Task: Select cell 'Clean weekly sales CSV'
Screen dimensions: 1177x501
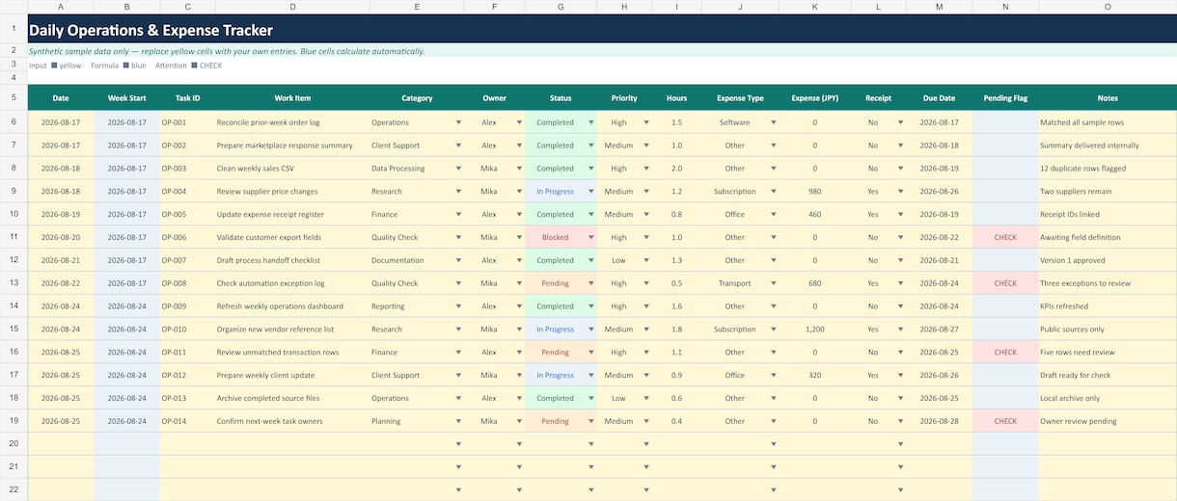Action: (x=292, y=169)
